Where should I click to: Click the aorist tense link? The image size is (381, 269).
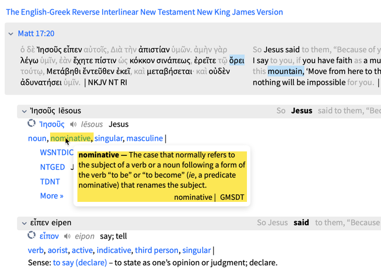(x=58, y=250)
